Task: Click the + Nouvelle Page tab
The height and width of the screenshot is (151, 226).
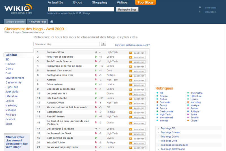Action: pyautogui.click(x=37, y=22)
